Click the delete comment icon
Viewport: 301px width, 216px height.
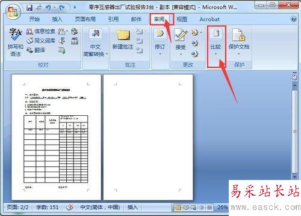pyautogui.click(x=140, y=31)
